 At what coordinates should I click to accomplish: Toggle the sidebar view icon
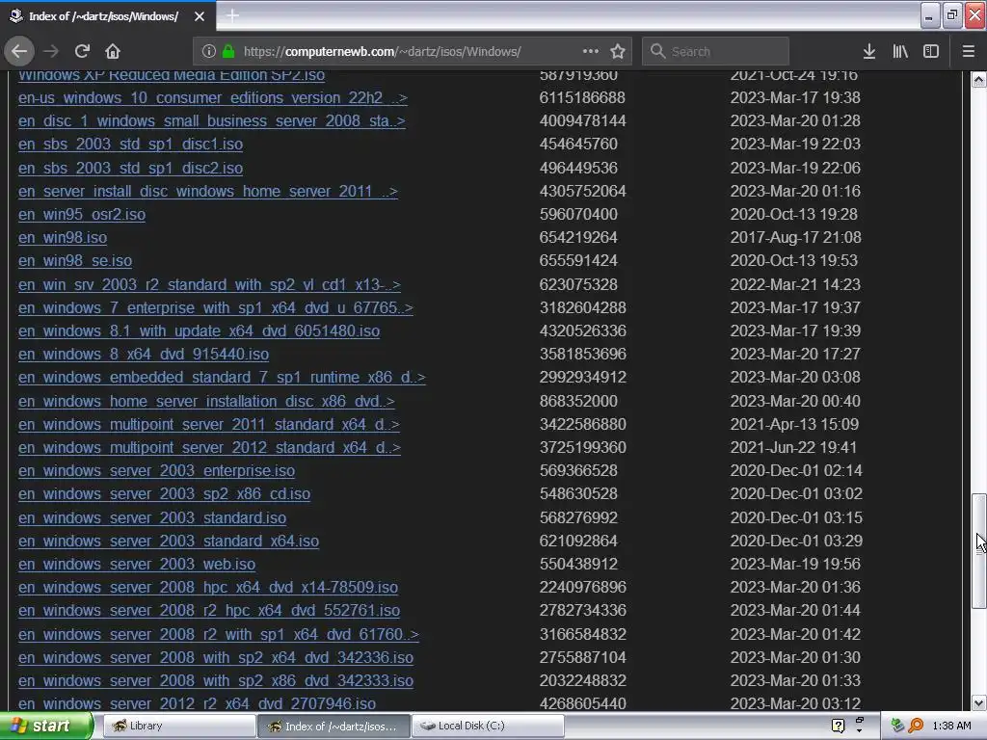click(x=931, y=52)
